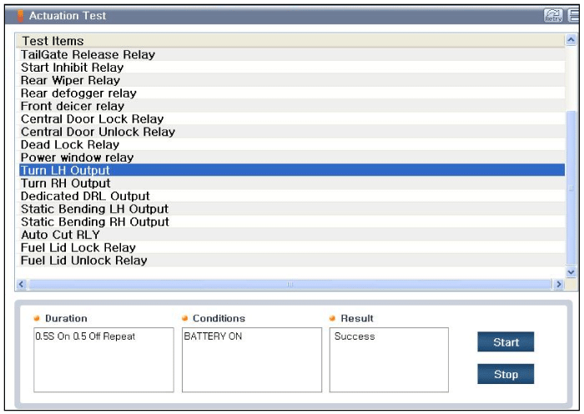
Task: Click the window layout icon beside Retry
Action: [575, 16]
